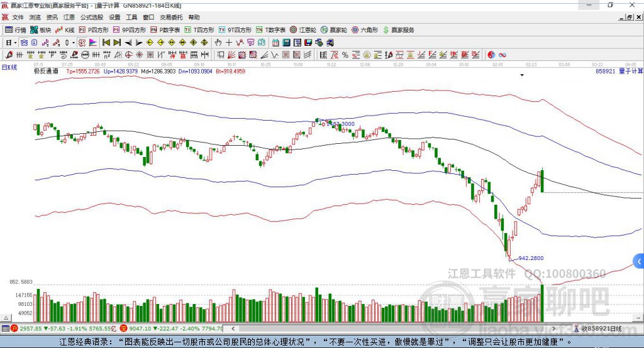Open the 公式选股 menu
This screenshot has height=348, width=644.
92,17
